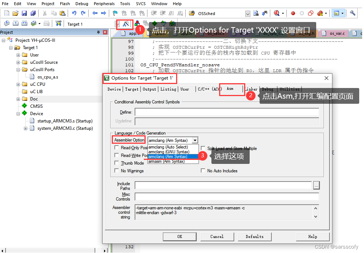
Task: Click the Define input field
Action: pos(227,112)
